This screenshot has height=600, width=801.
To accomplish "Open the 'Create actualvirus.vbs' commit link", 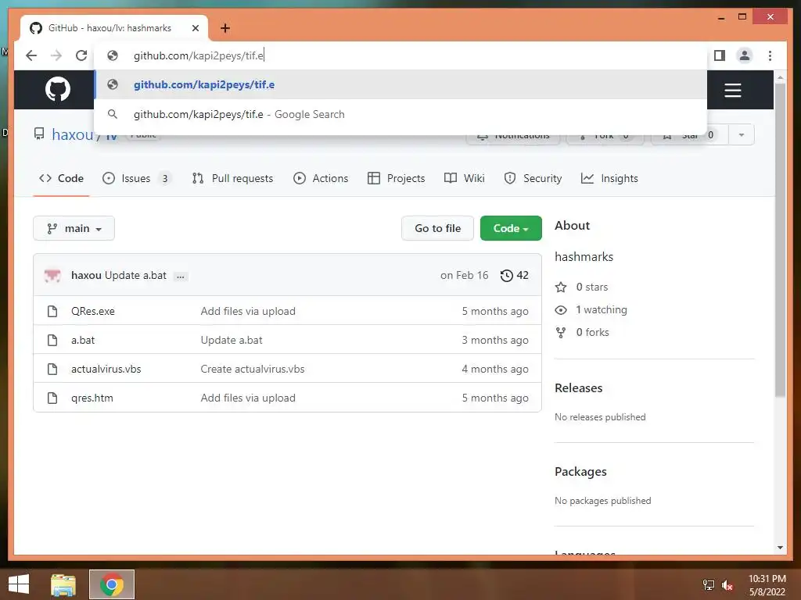I will 253,369.
